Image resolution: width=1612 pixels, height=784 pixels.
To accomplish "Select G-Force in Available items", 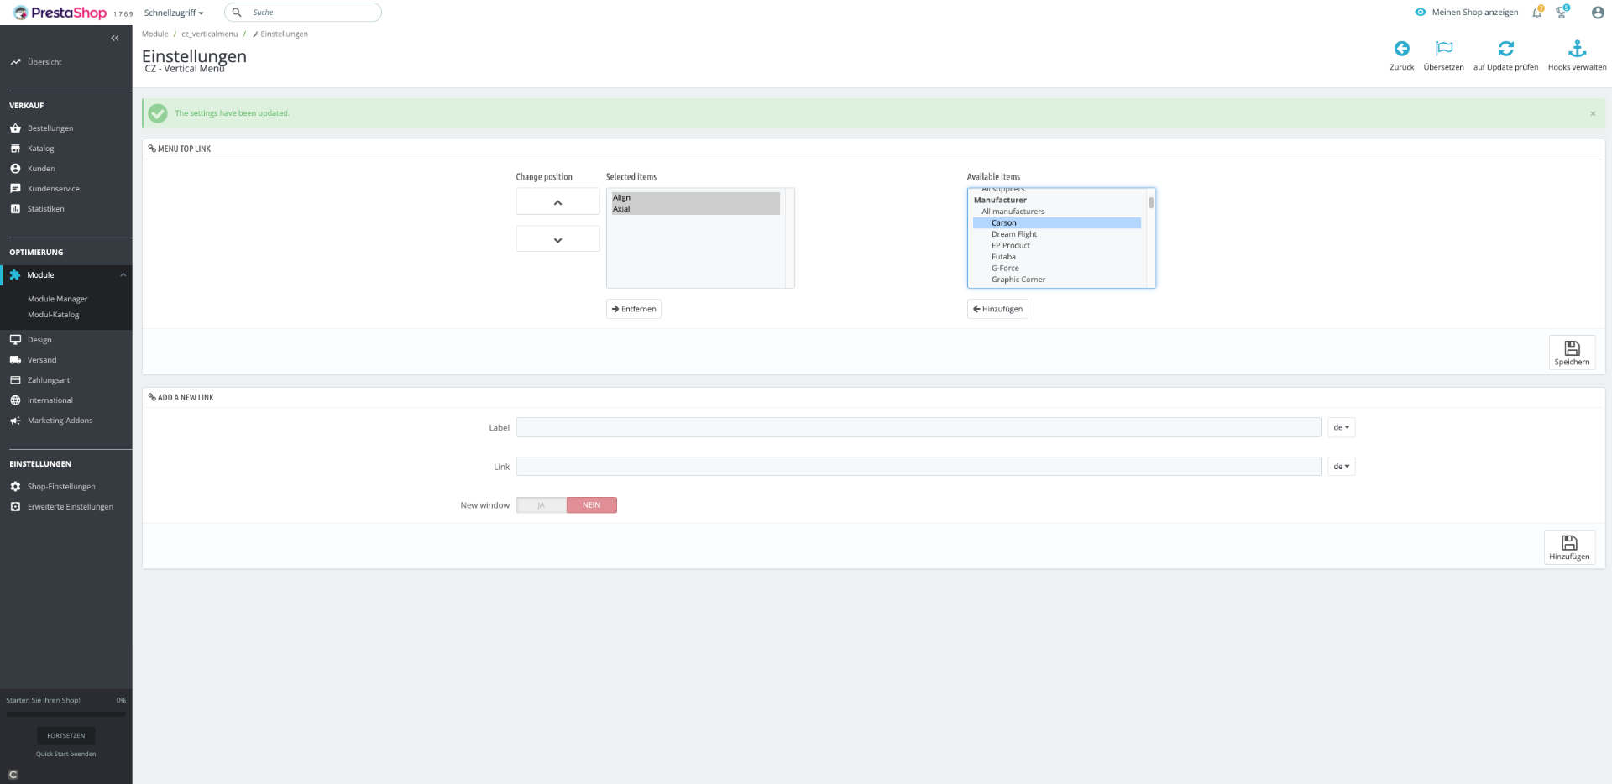I will 1057,269.
